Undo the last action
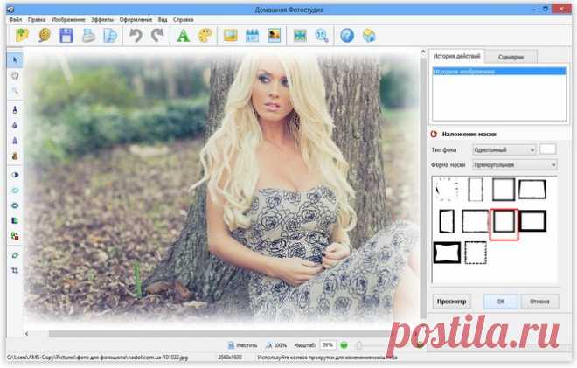This screenshot has width=577, height=368. pyautogui.click(x=136, y=36)
